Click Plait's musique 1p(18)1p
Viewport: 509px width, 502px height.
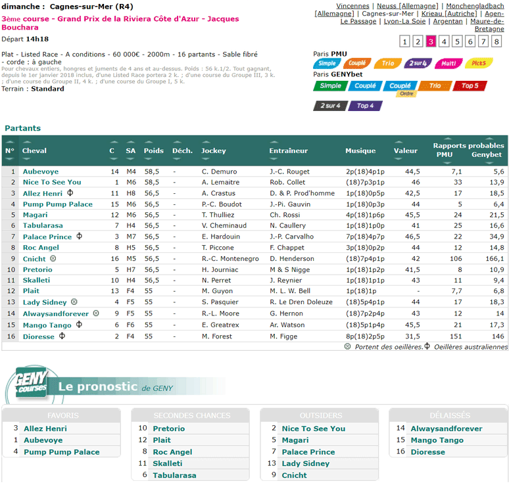361,291
